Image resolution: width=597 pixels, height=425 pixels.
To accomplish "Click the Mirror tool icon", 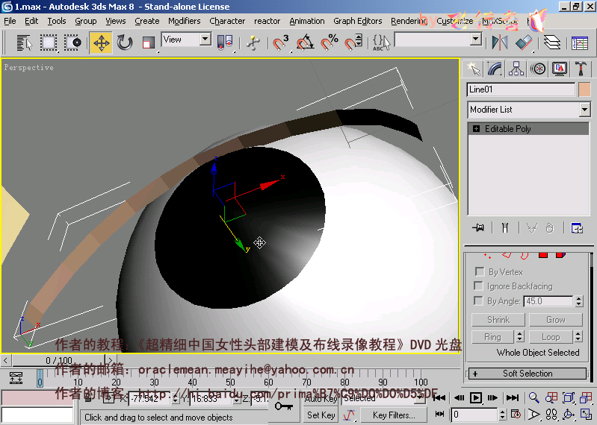I will point(500,42).
